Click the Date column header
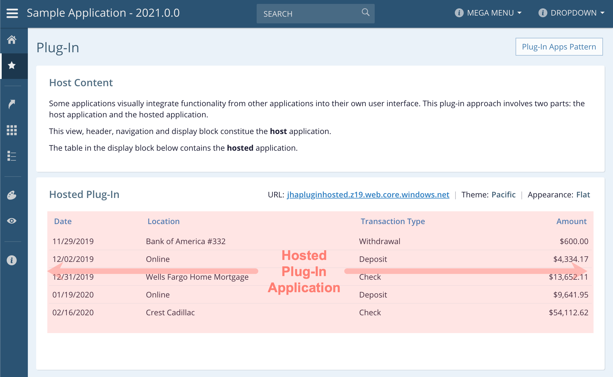 point(63,221)
